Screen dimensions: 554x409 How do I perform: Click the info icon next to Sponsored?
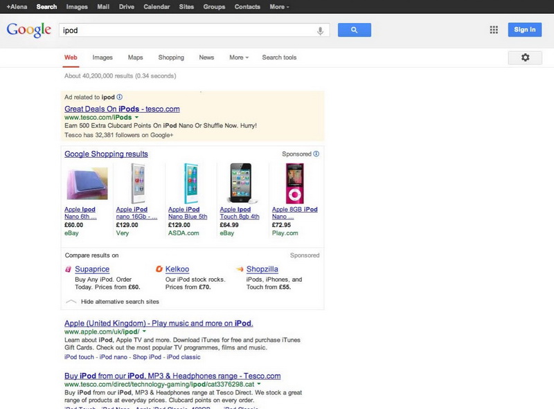(x=316, y=154)
